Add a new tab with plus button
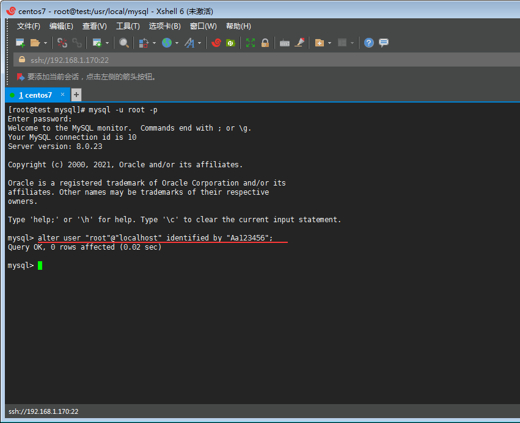Viewport: 520px width, 423px height. [x=76, y=95]
